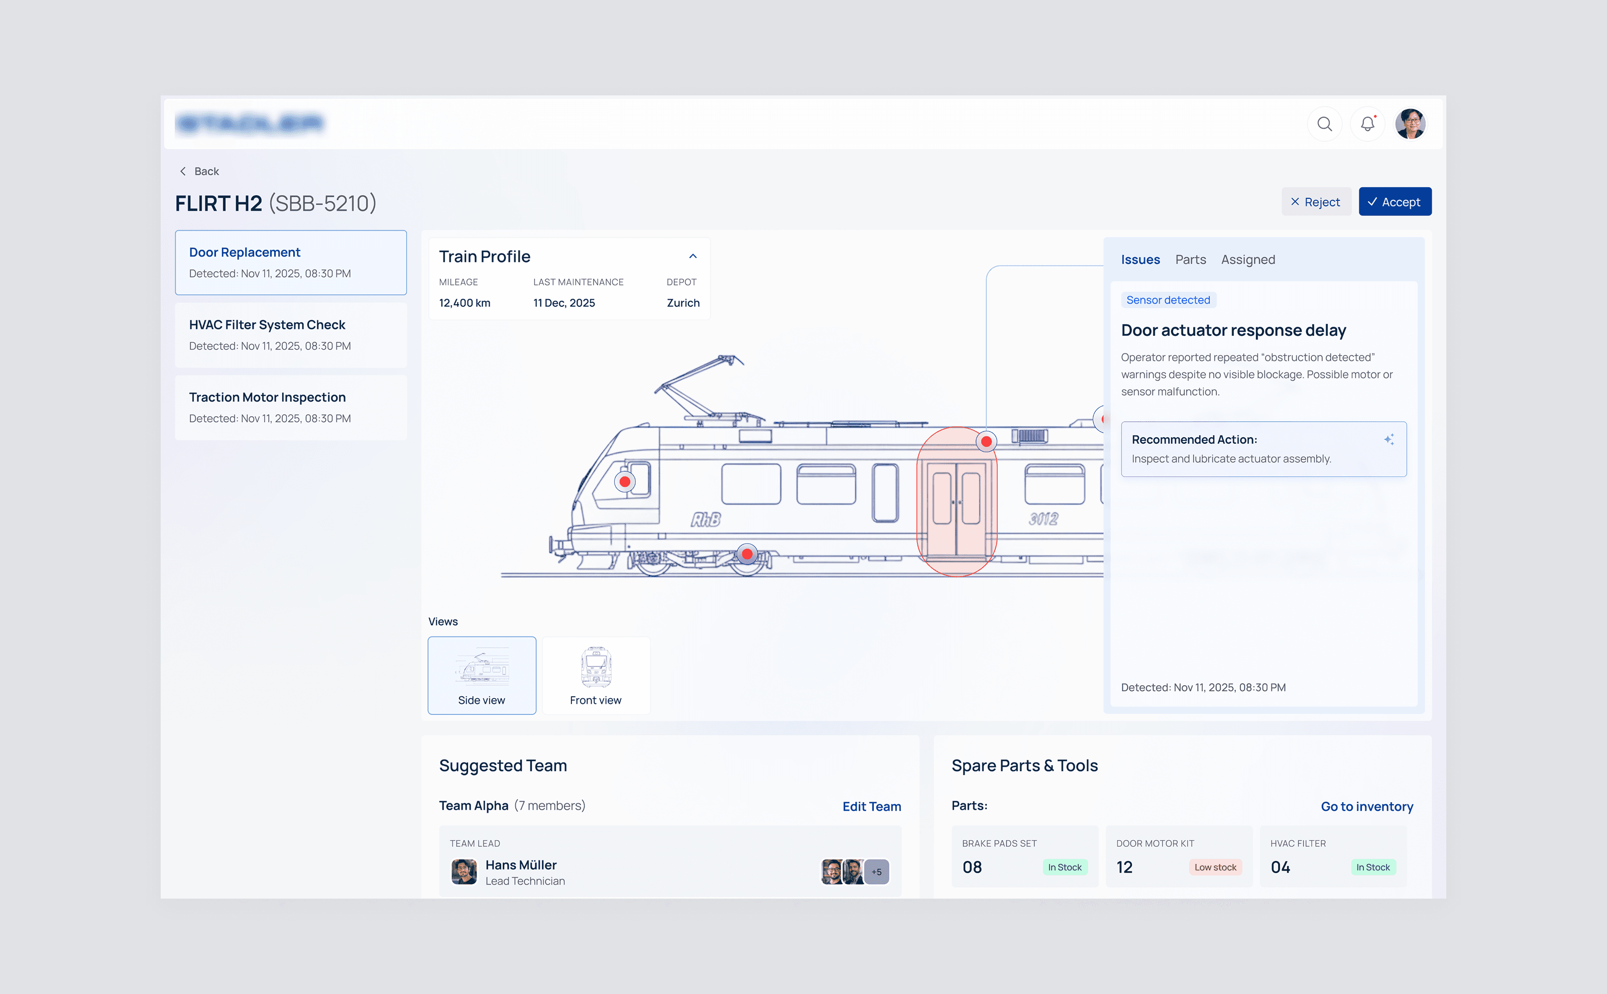Click Hans Müller's avatar
The height and width of the screenshot is (994, 1607).
464,872
